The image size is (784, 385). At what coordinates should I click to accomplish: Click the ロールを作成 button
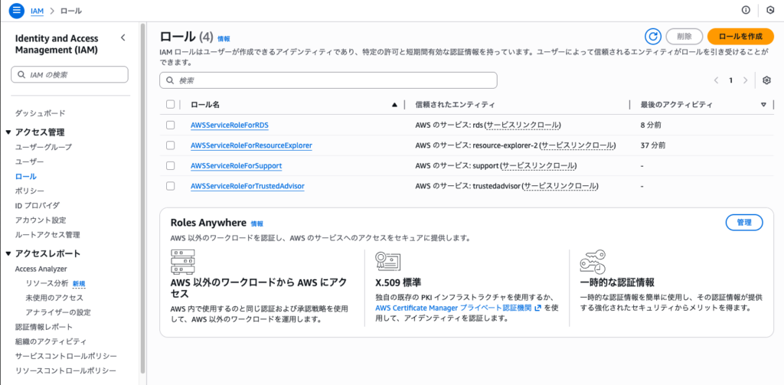click(740, 36)
